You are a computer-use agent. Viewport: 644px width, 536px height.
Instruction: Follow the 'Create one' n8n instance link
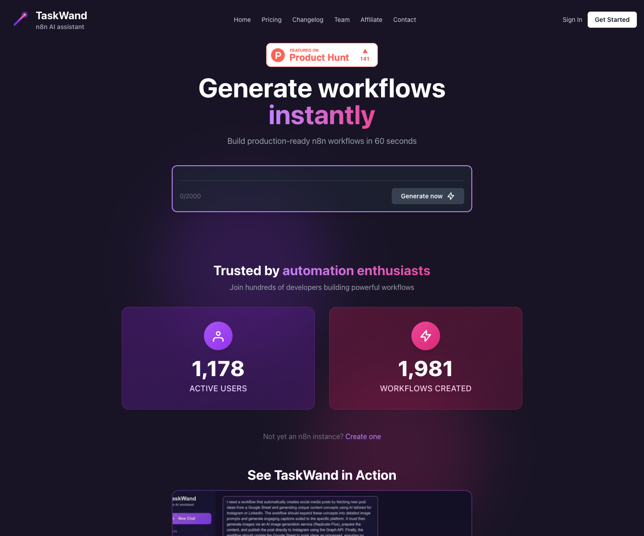[x=363, y=436]
